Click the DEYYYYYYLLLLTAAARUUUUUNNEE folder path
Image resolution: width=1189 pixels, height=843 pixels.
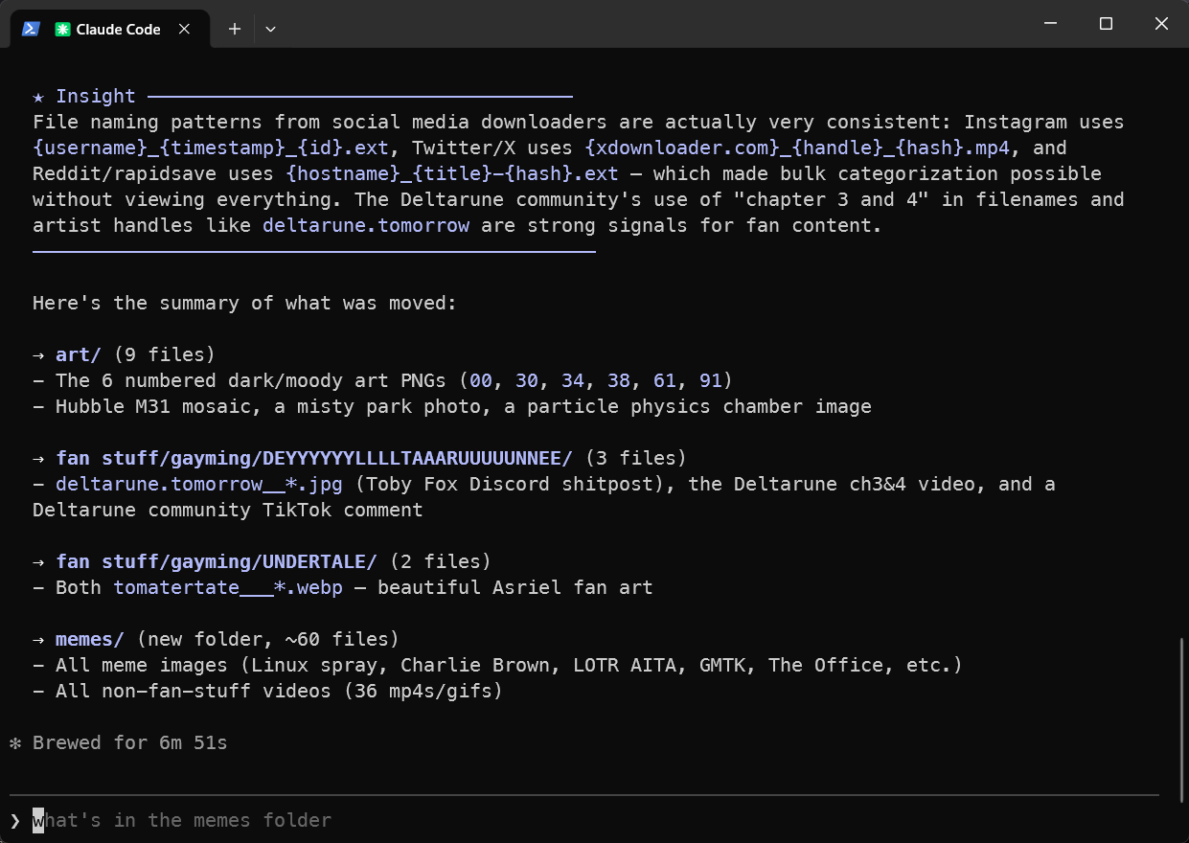[x=314, y=458]
